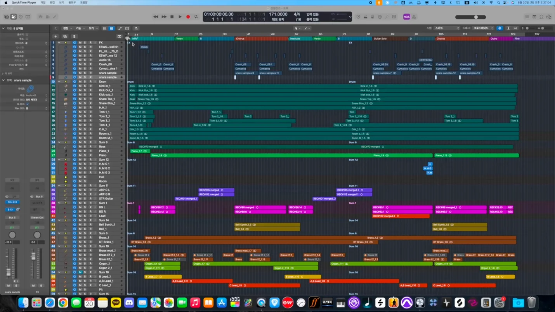The width and height of the screenshot is (555, 312).
Task: Mute the Snare Top_1 track
Action: [80, 99]
